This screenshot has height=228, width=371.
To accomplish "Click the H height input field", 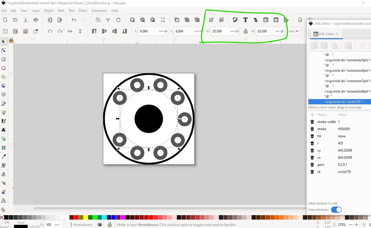I will point(265,31).
